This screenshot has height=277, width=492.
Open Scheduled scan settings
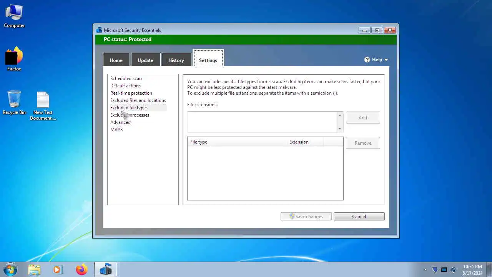pos(126,78)
